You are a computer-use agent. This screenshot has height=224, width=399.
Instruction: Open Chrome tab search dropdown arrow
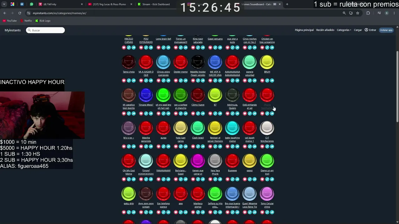coord(4,4)
